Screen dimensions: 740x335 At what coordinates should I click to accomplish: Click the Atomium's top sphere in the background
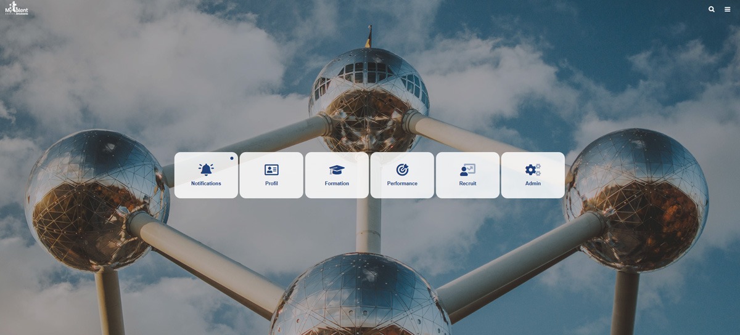[368, 92]
